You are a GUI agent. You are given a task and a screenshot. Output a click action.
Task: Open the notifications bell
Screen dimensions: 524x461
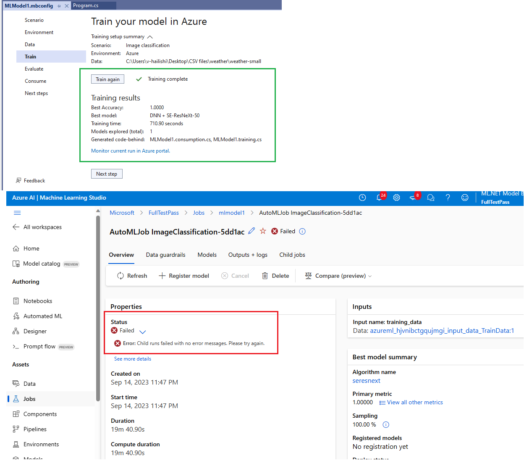[x=379, y=197]
